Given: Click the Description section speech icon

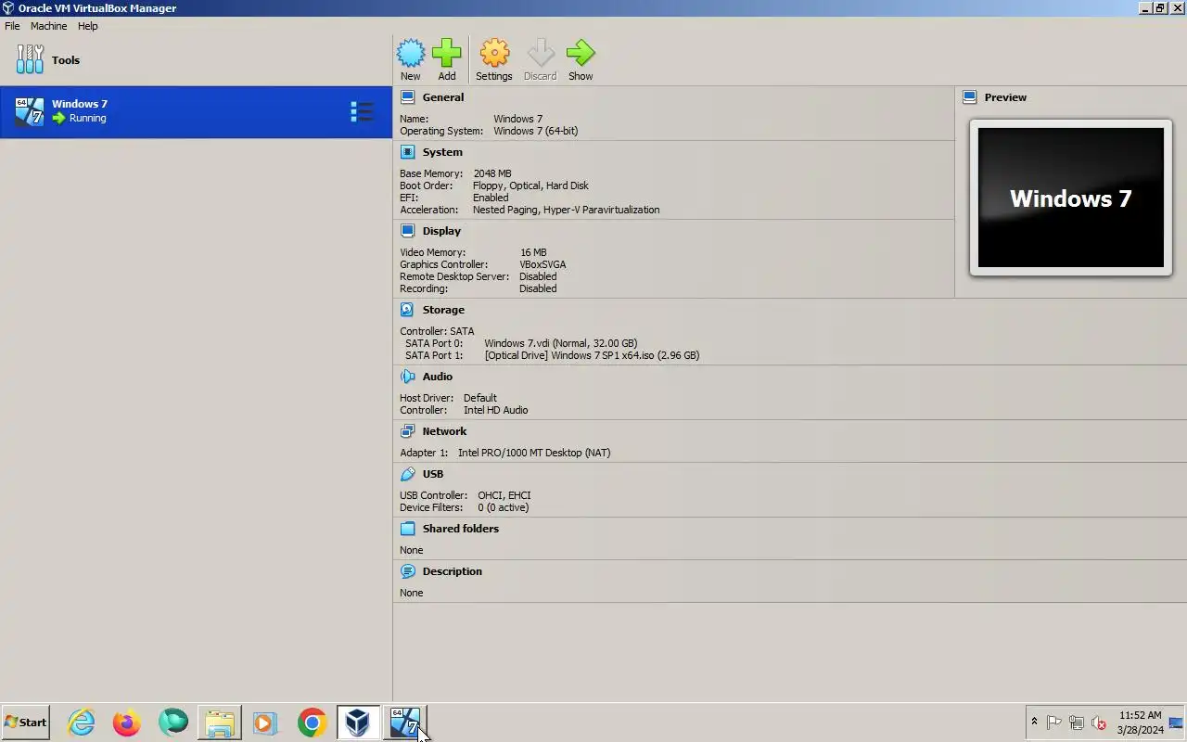Looking at the screenshot, I should point(407,571).
